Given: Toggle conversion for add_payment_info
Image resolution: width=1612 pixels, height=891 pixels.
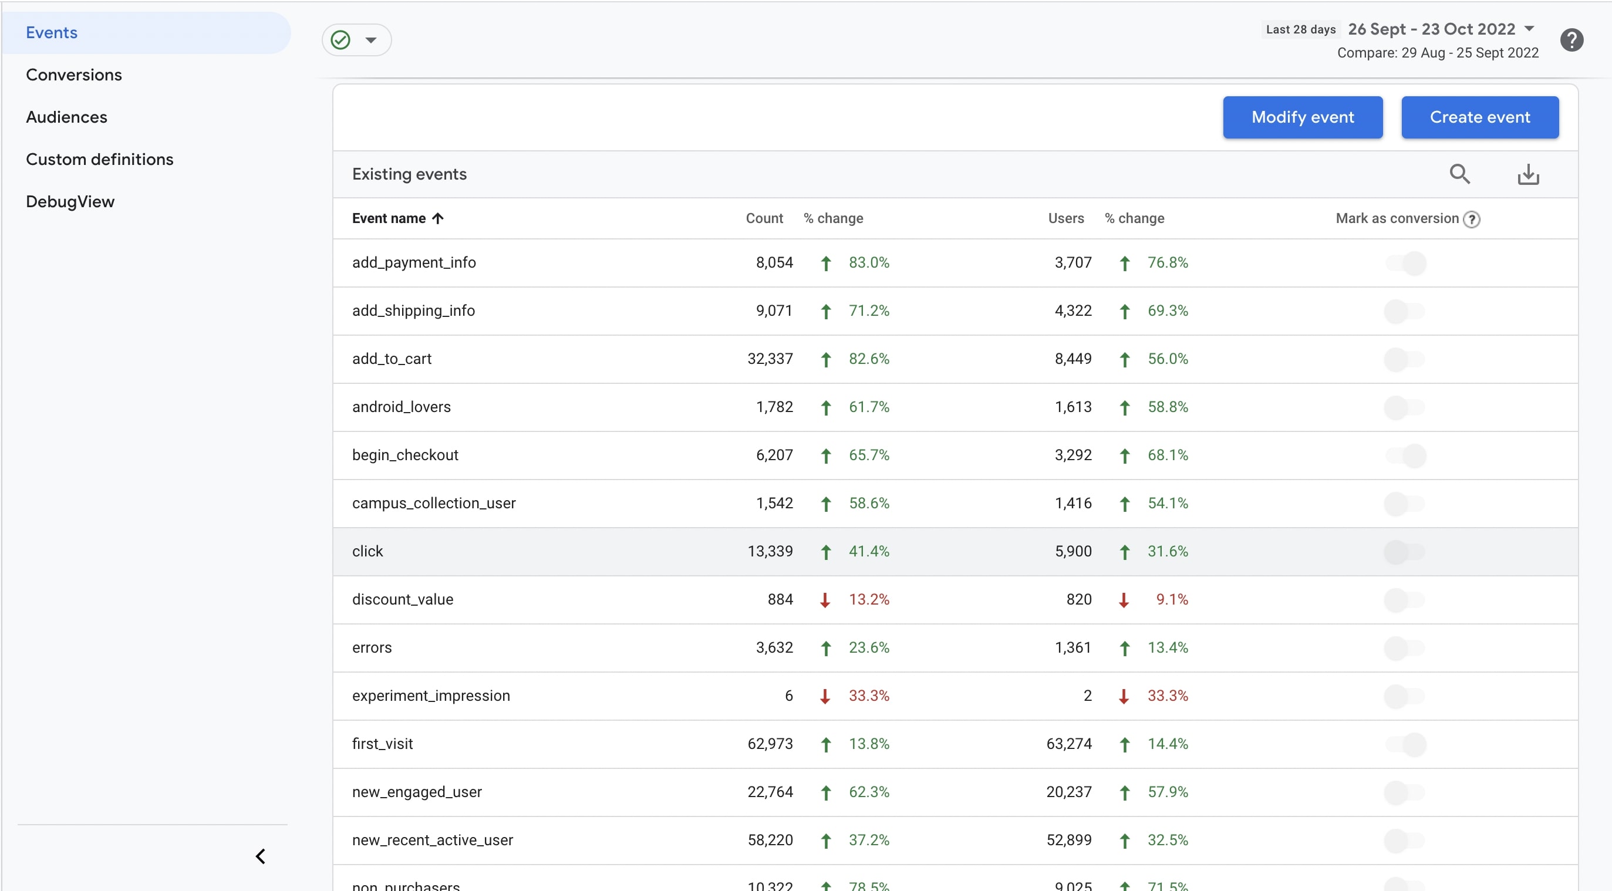Looking at the screenshot, I should [1405, 263].
